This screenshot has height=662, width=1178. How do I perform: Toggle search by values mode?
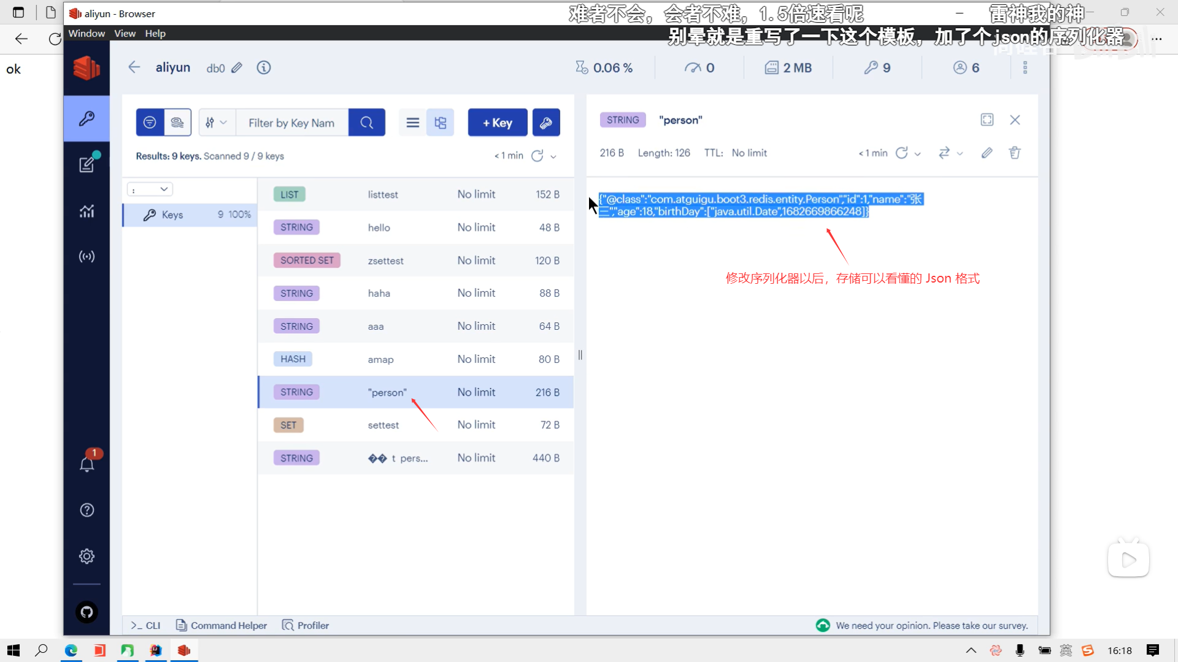click(177, 123)
